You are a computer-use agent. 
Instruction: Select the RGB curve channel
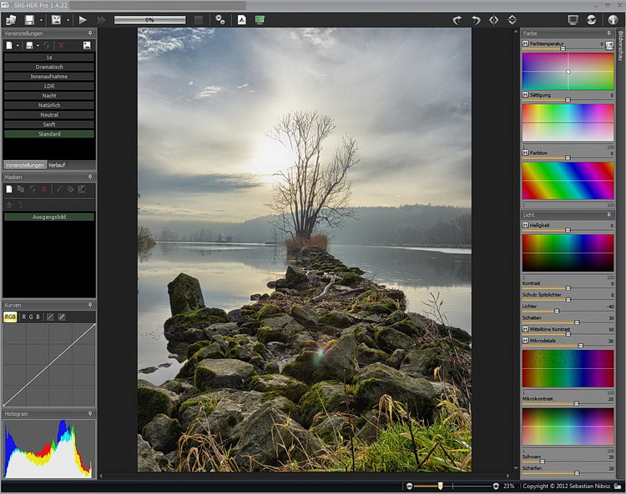(x=10, y=317)
